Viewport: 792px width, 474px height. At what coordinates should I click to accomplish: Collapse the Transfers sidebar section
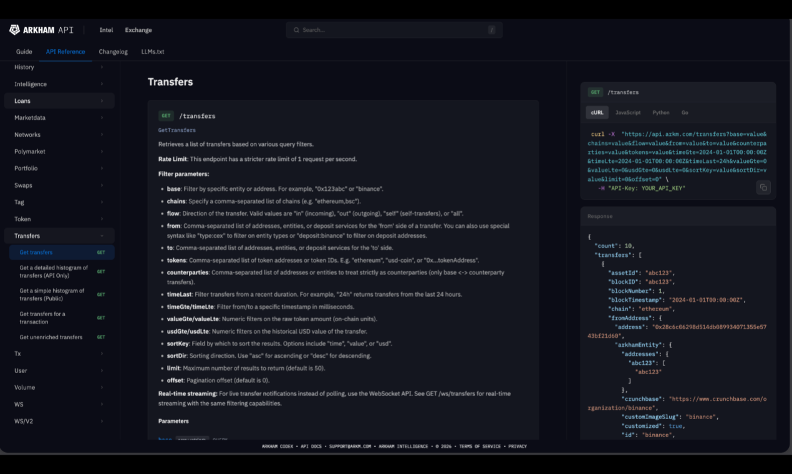(x=59, y=236)
